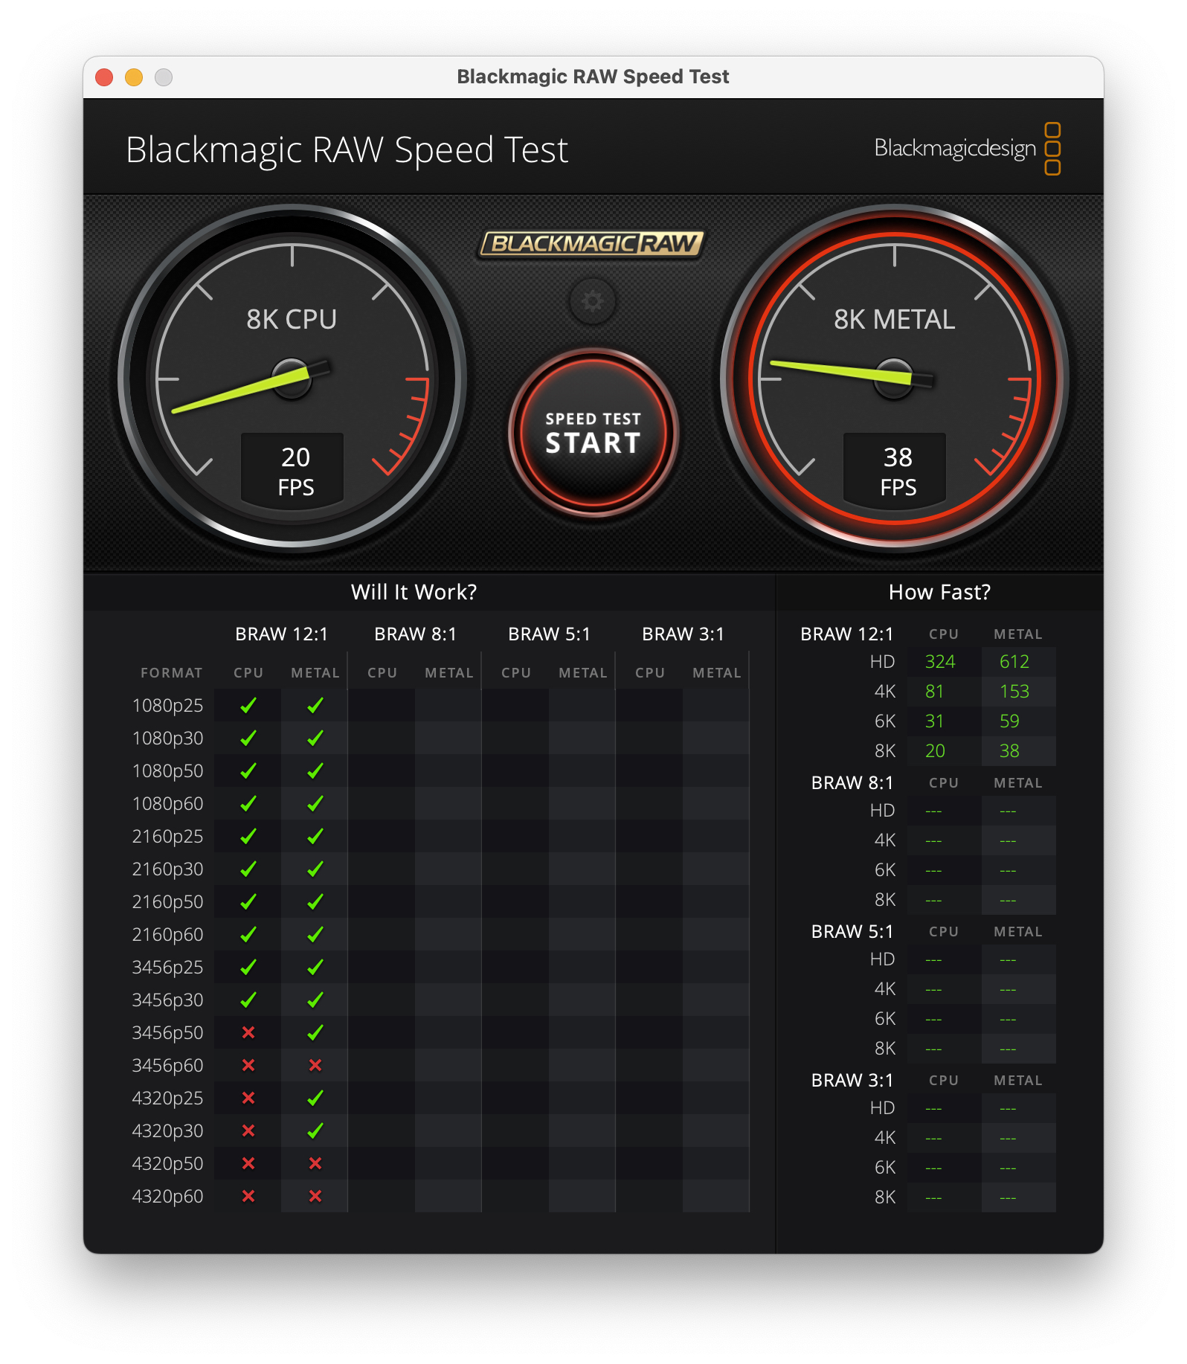Select the 4320p50 CPU red cross
The image size is (1187, 1364).
248,1163
